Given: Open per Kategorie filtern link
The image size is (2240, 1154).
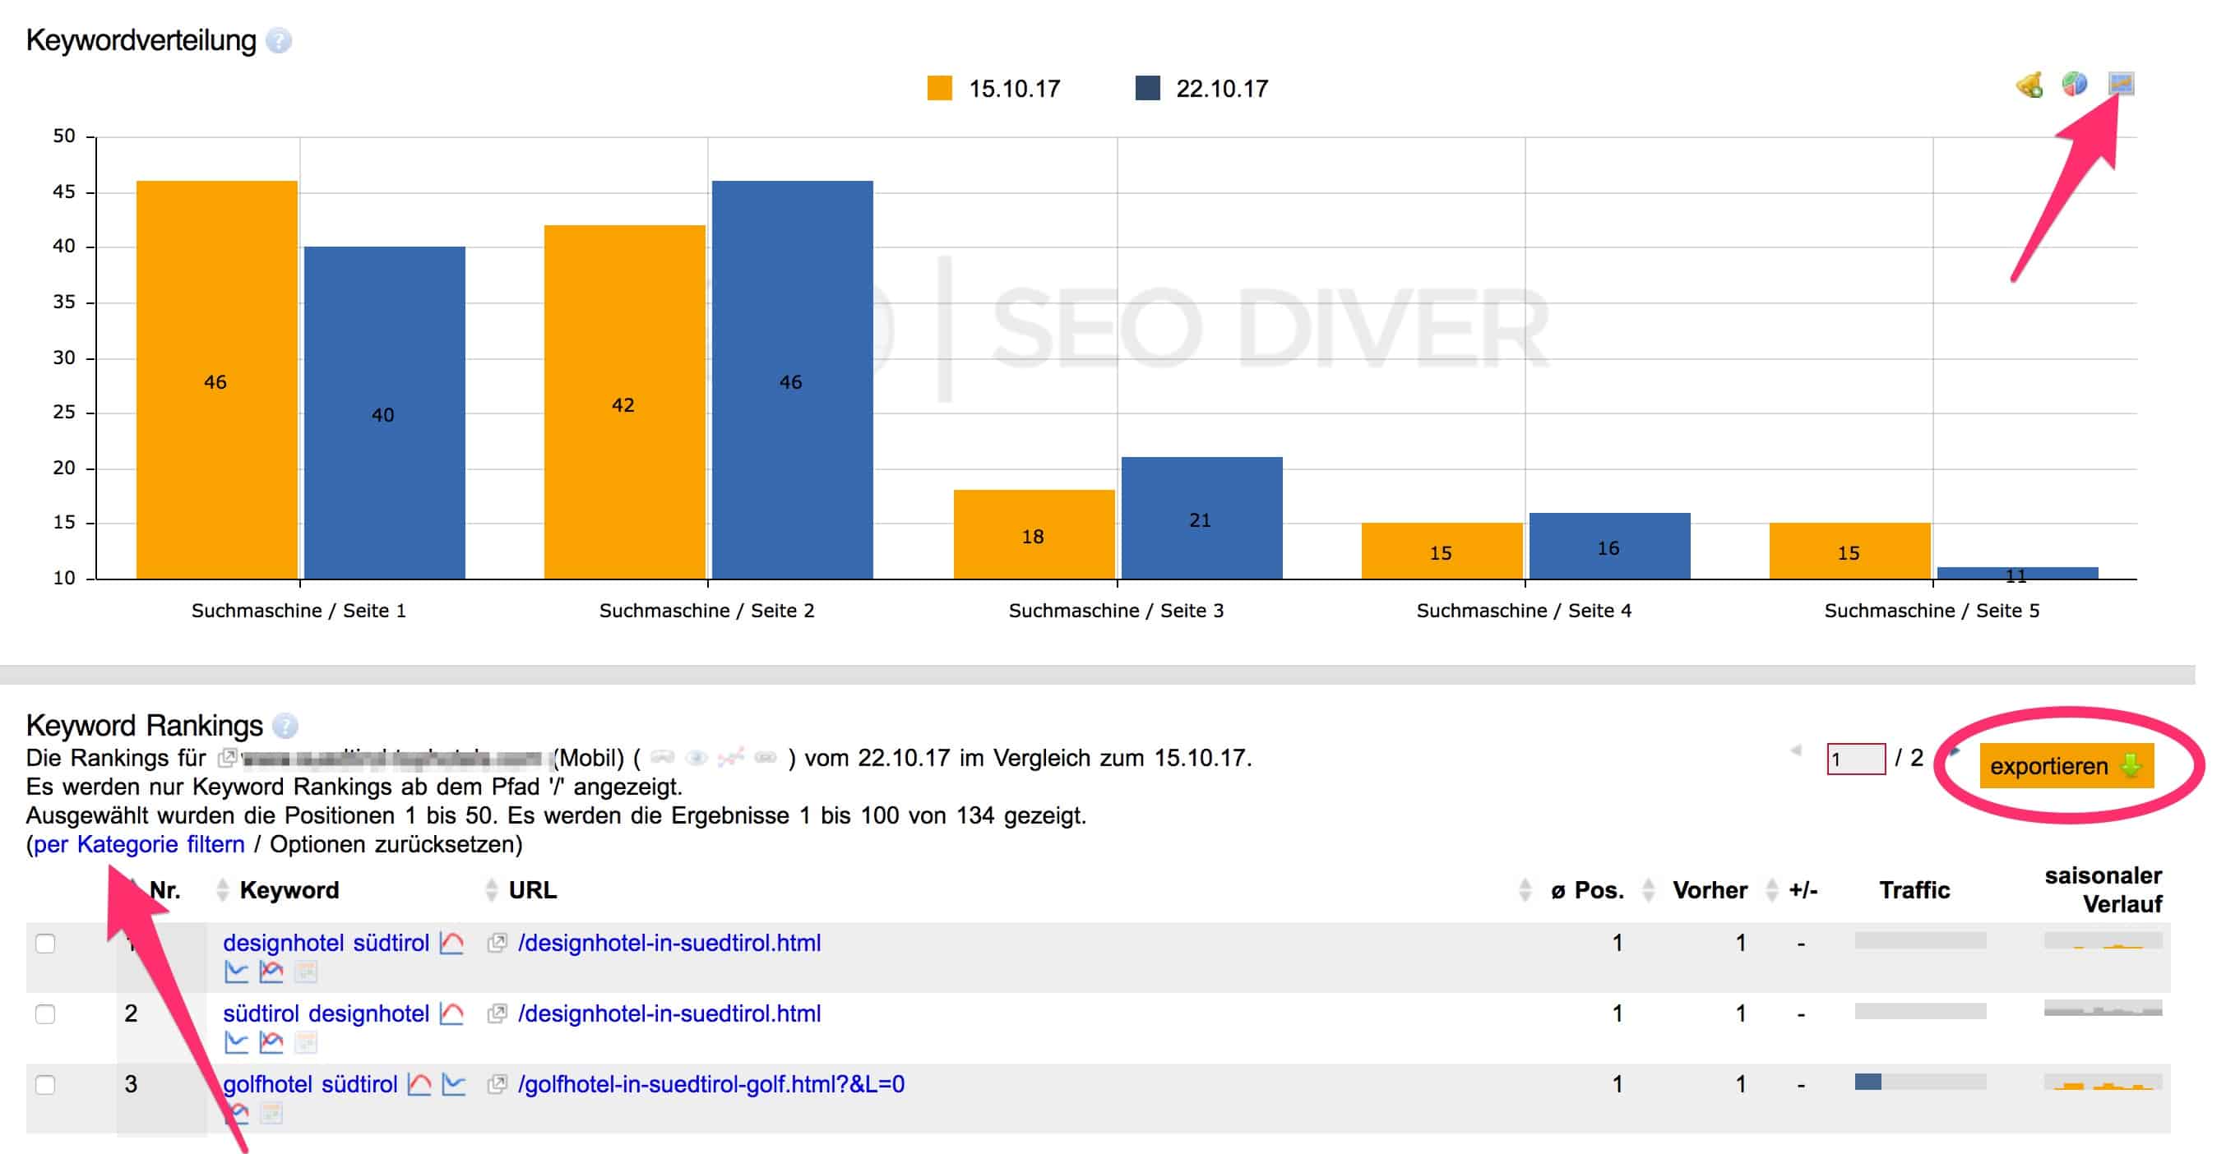Looking at the screenshot, I should (x=139, y=845).
